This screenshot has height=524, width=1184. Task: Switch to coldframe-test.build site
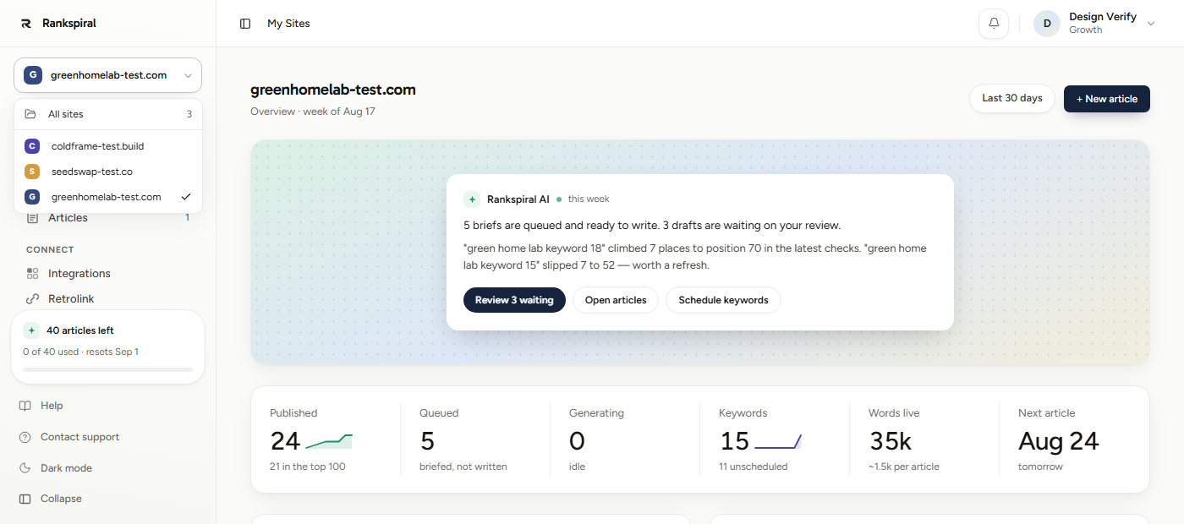click(108, 146)
